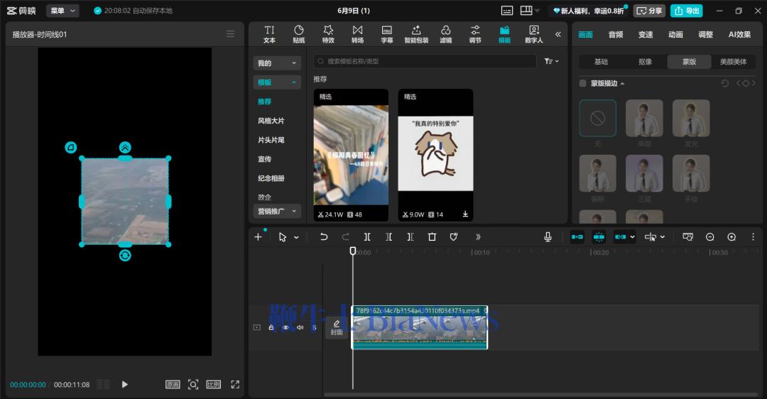The image size is (767, 399).
Task: Enable the 蒙版描边 checkbox
Action: [582, 84]
